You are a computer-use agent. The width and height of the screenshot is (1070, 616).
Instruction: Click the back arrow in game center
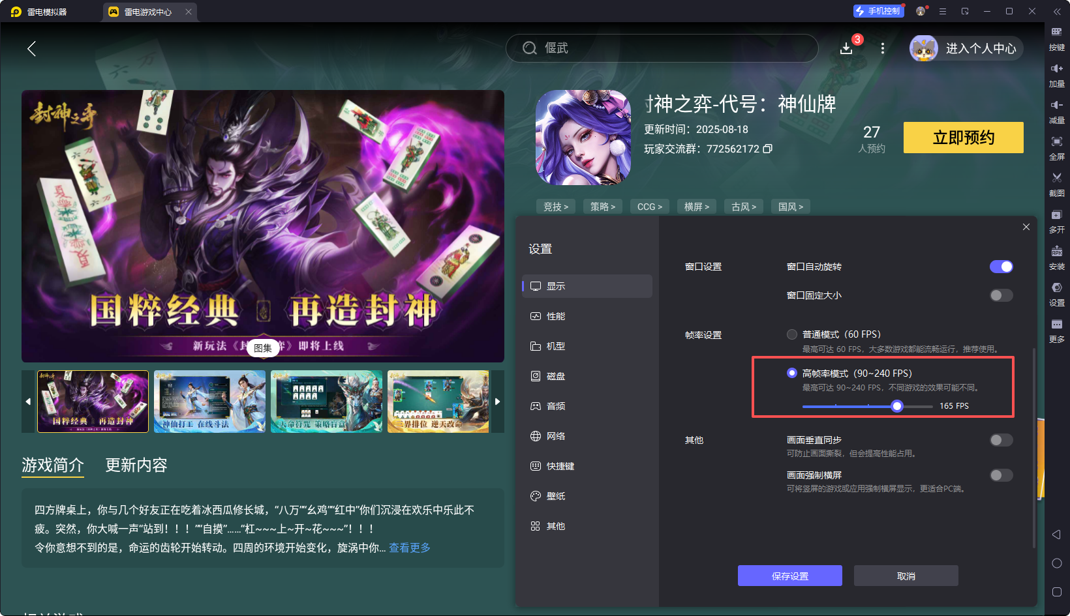click(x=31, y=48)
